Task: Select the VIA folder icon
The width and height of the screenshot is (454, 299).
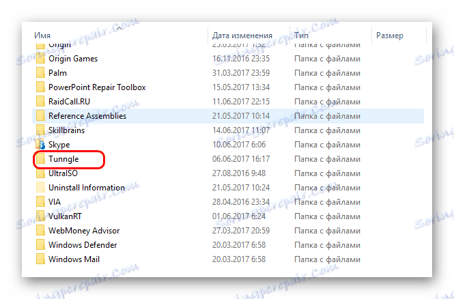Action: tap(40, 202)
